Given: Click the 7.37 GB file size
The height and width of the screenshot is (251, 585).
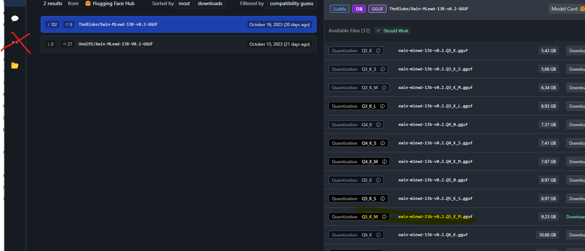Looking at the screenshot, I should [548, 125].
